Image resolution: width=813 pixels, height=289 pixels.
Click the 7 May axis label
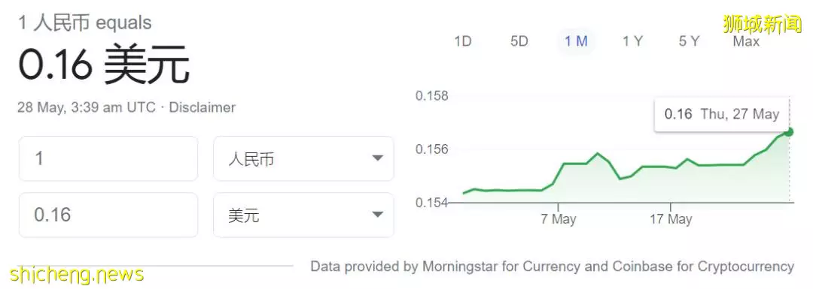pos(559,219)
